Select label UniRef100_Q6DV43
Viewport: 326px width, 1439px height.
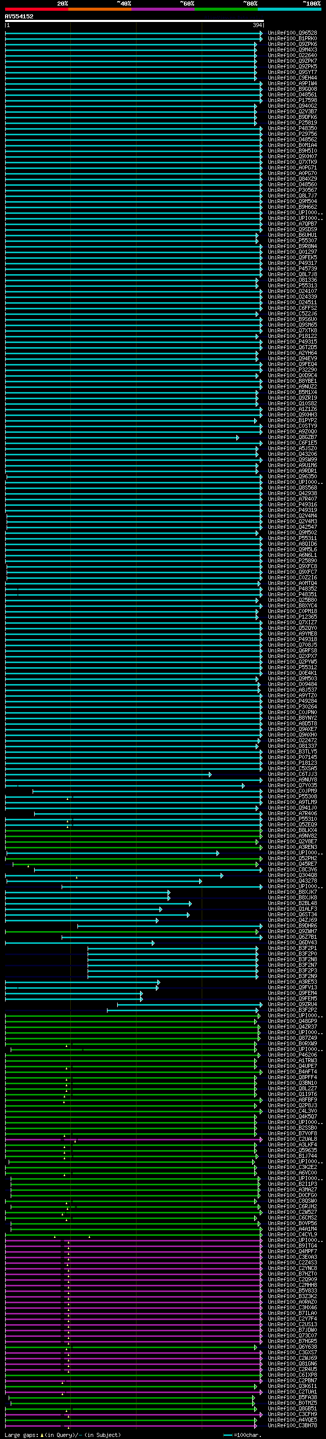(292, 943)
